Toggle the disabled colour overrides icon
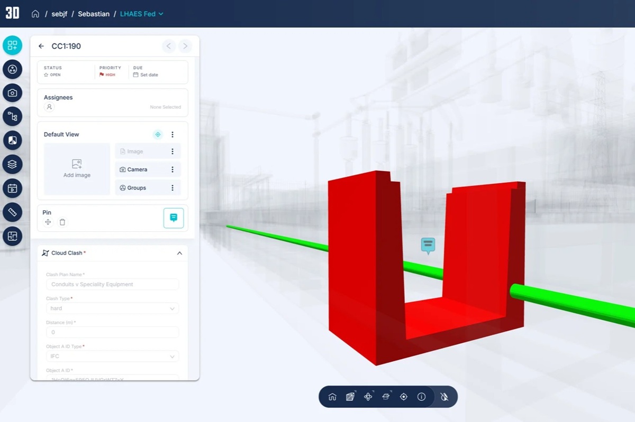The width and height of the screenshot is (635, 422). click(444, 397)
